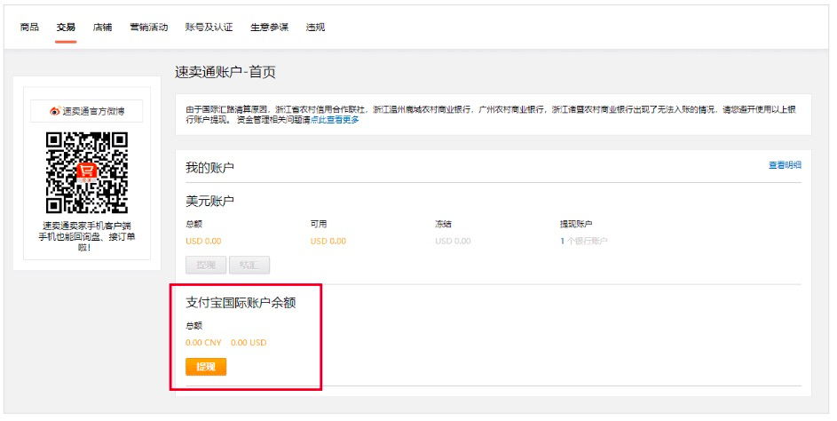Click the 我的账户 heading
The width and height of the screenshot is (837, 421).
click(209, 167)
